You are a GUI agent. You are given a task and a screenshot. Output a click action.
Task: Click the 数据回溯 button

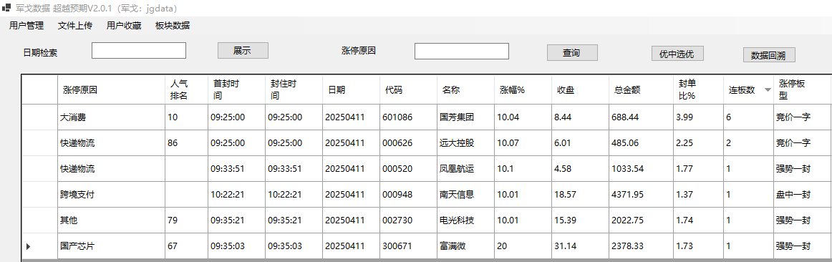point(769,54)
